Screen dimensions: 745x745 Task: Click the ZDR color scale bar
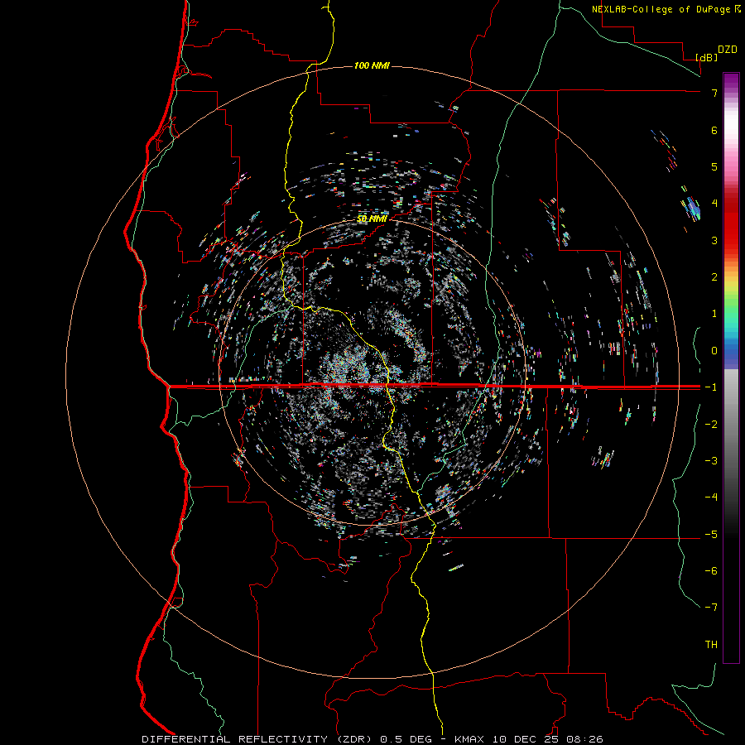tap(731, 368)
